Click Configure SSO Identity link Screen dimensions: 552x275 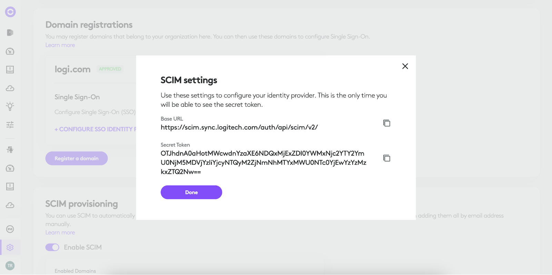(x=95, y=129)
